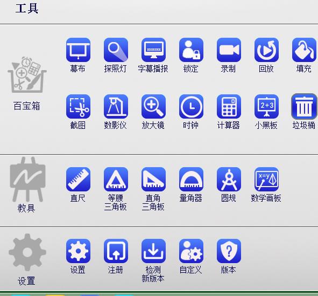Open 回放 playback tool
318x296 pixels.
coord(267,50)
